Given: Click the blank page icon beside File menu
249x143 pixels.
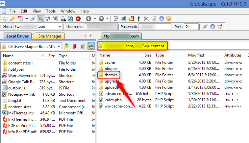Looking at the screenshot, I should click(x=4, y=11).
